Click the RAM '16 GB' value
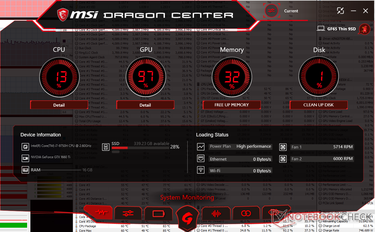The height and width of the screenshot is (232, 375). coord(87,170)
